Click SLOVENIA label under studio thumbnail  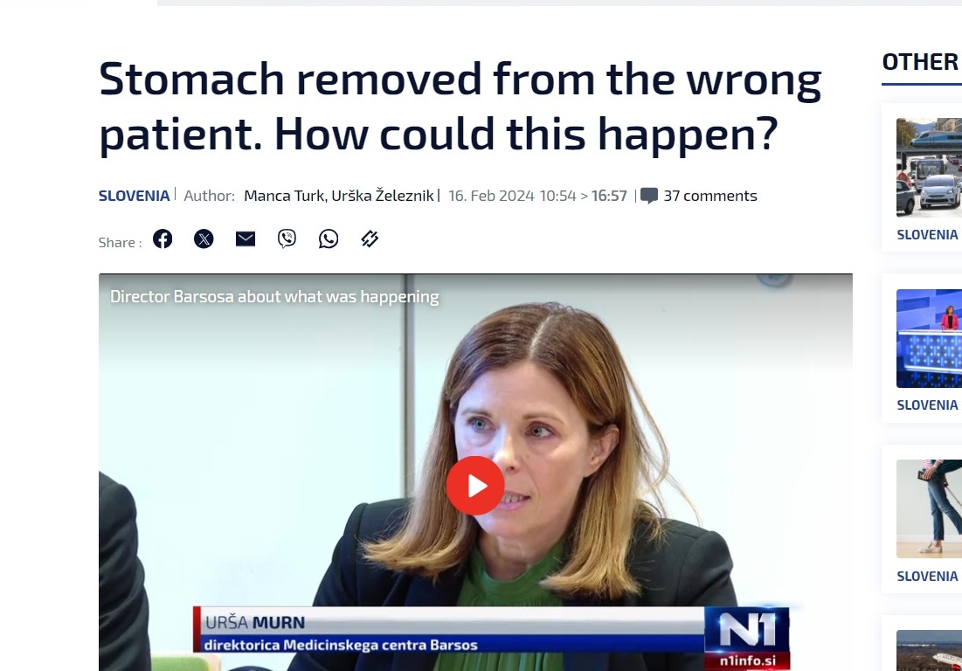coord(927,405)
